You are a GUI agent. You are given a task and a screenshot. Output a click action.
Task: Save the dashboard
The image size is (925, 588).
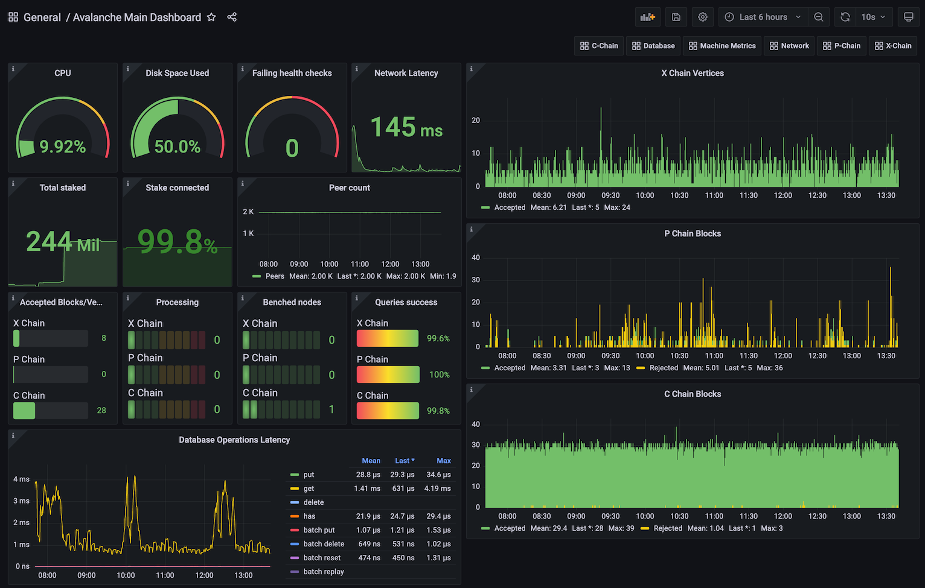676,17
